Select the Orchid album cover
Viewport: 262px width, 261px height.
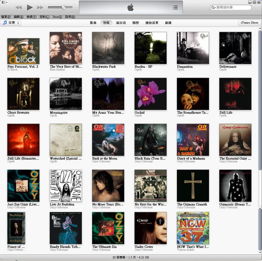[x=151, y=94]
